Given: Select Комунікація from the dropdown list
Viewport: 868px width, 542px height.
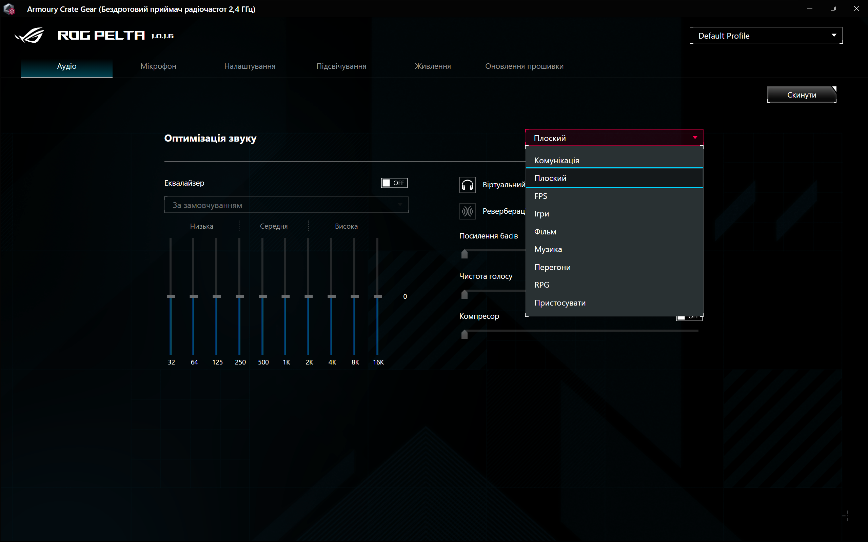Looking at the screenshot, I should [614, 160].
